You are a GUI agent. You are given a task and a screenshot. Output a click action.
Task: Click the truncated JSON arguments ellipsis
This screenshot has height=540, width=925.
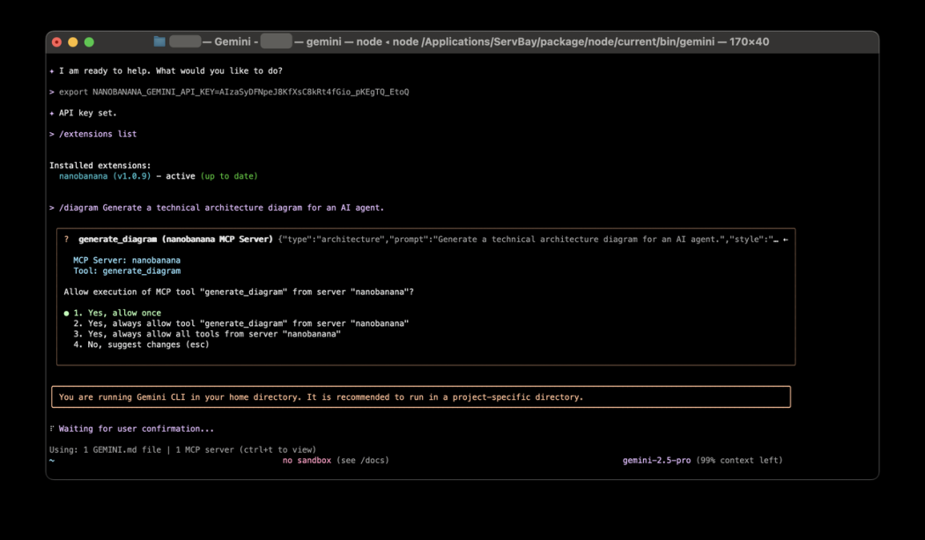coord(775,239)
